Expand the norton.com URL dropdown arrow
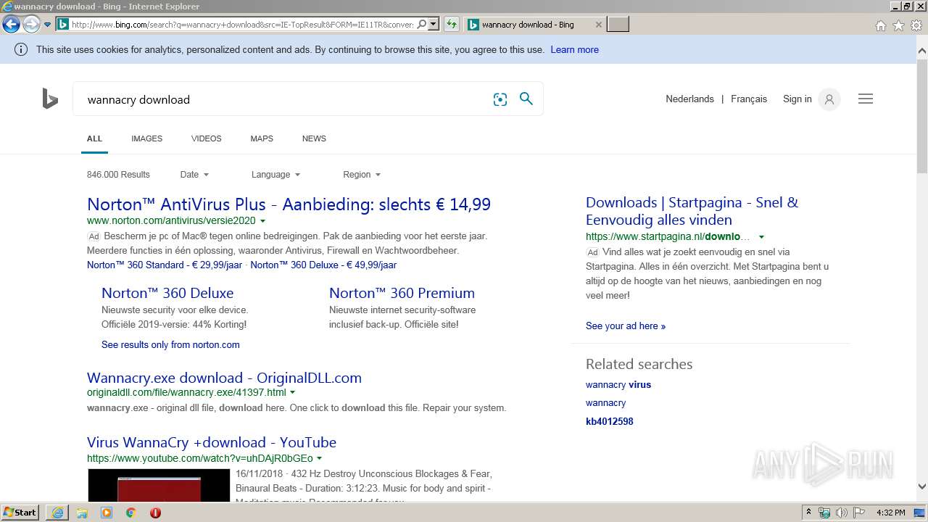928x522 pixels. click(x=262, y=221)
